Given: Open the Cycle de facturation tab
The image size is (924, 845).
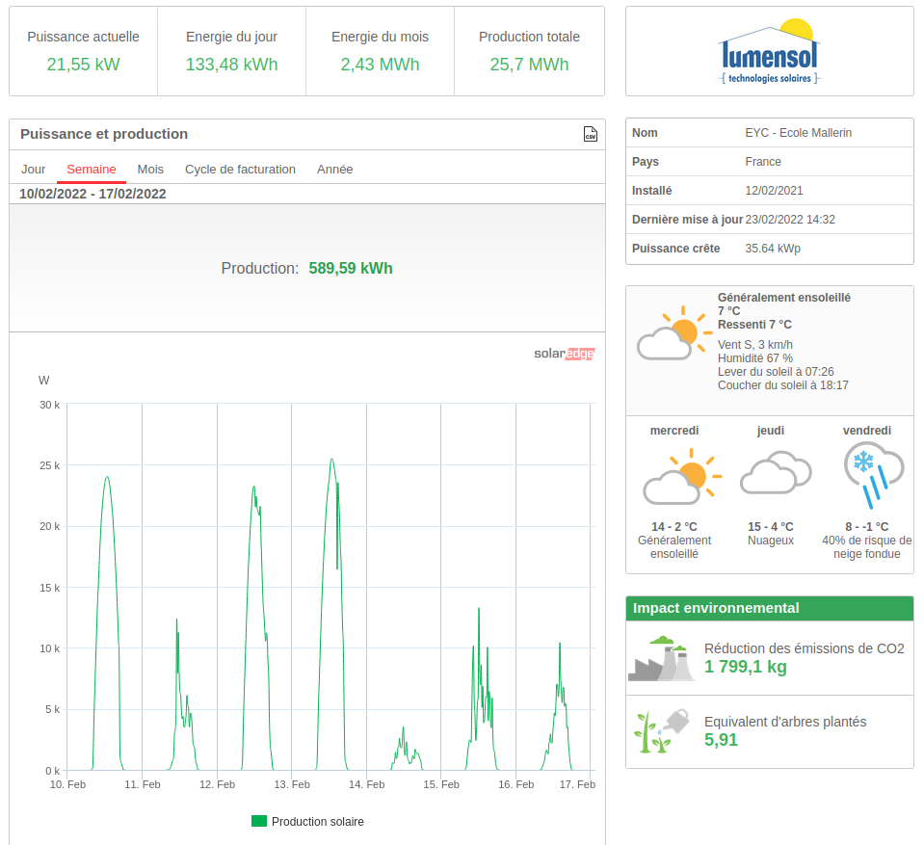Looking at the screenshot, I should click(241, 170).
